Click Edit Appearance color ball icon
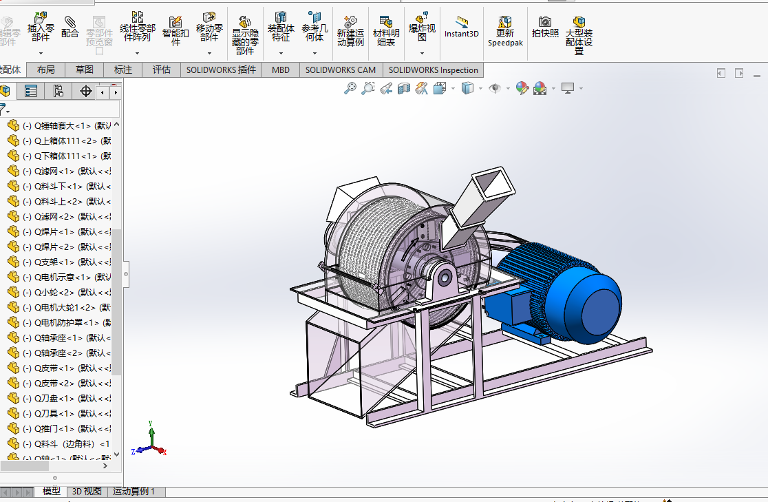The height and width of the screenshot is (502, 768). pyautogui.click(x=522, y=88)
